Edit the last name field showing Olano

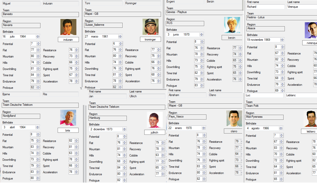225,95
